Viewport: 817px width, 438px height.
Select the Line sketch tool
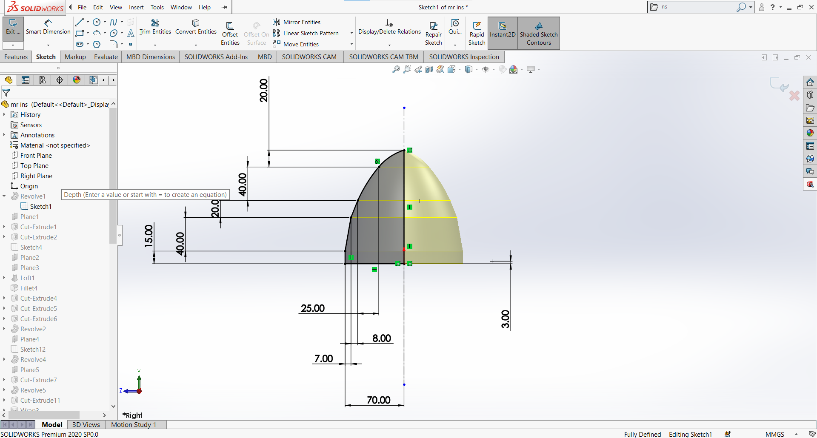point(79,22)
